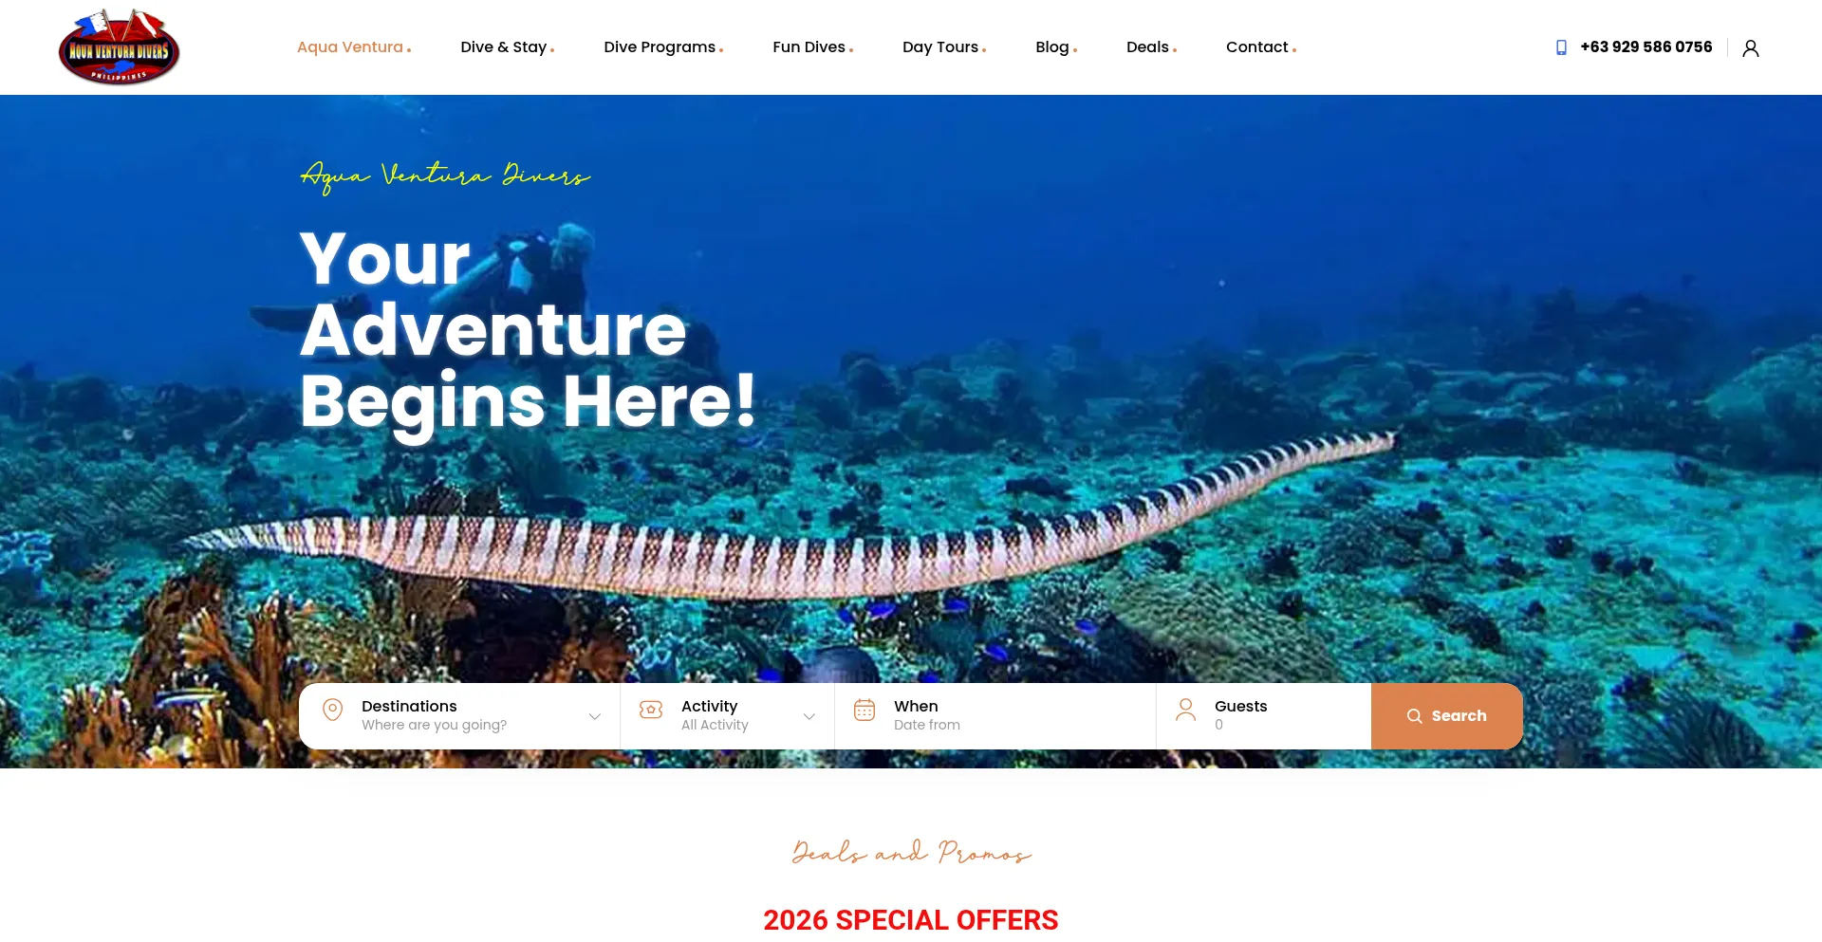Open the Dive Programs menu
The height and width of the screenshot is (942, 1822).
click(x=663, y=47)
